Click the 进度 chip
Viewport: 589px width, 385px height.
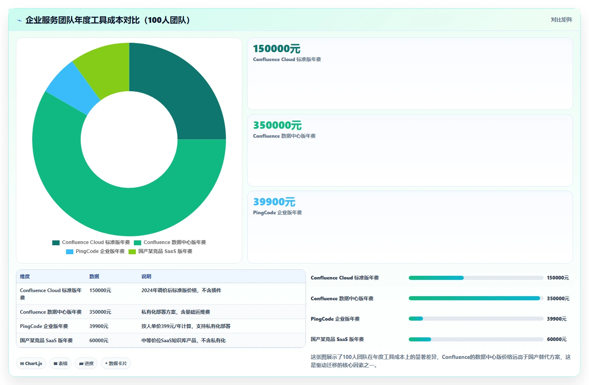point(86,363)
